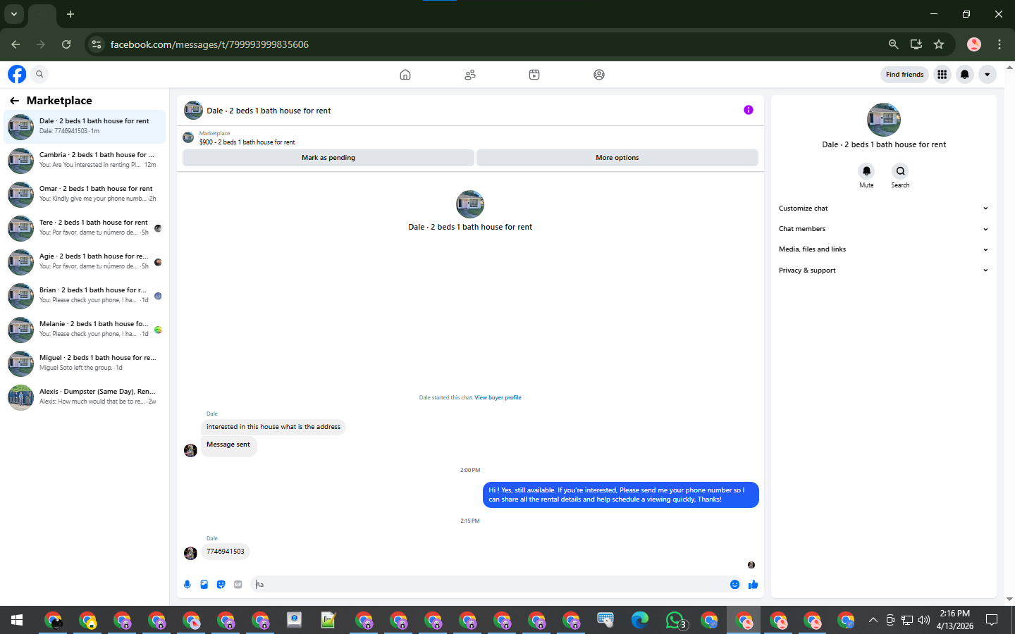Click the Facebook search magnifier icon
Screen dimensions: 1015x634
pos(39,74)
